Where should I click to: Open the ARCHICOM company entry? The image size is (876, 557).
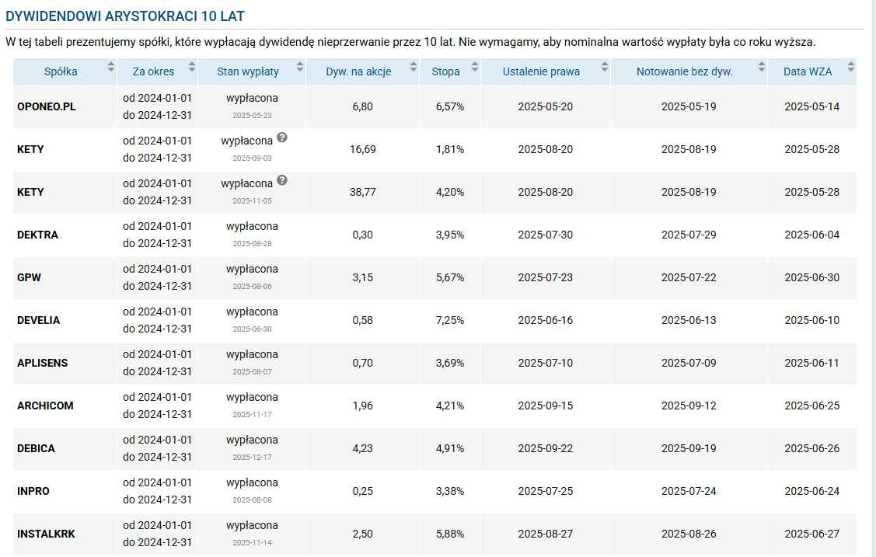tap(45, 406)
